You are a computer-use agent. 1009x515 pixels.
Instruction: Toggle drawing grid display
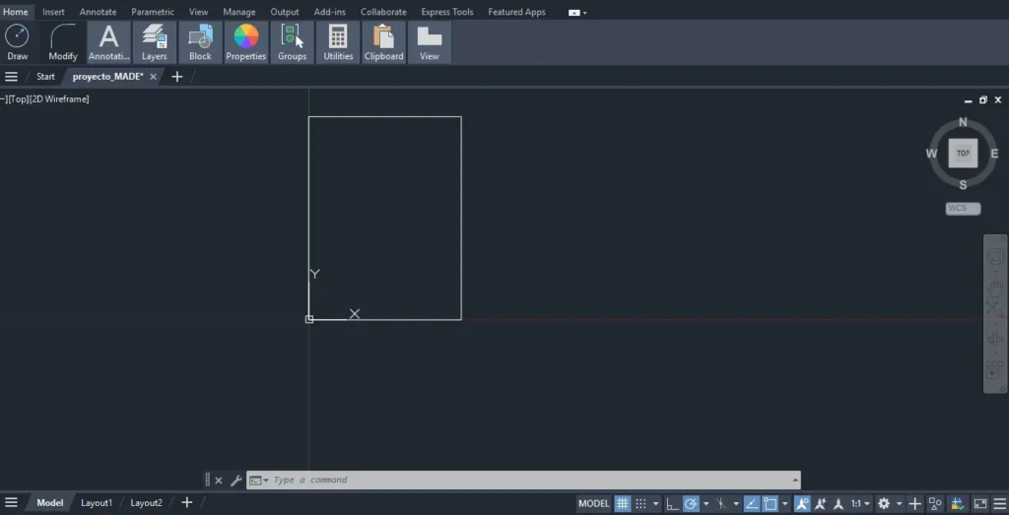tap(623, 503)
